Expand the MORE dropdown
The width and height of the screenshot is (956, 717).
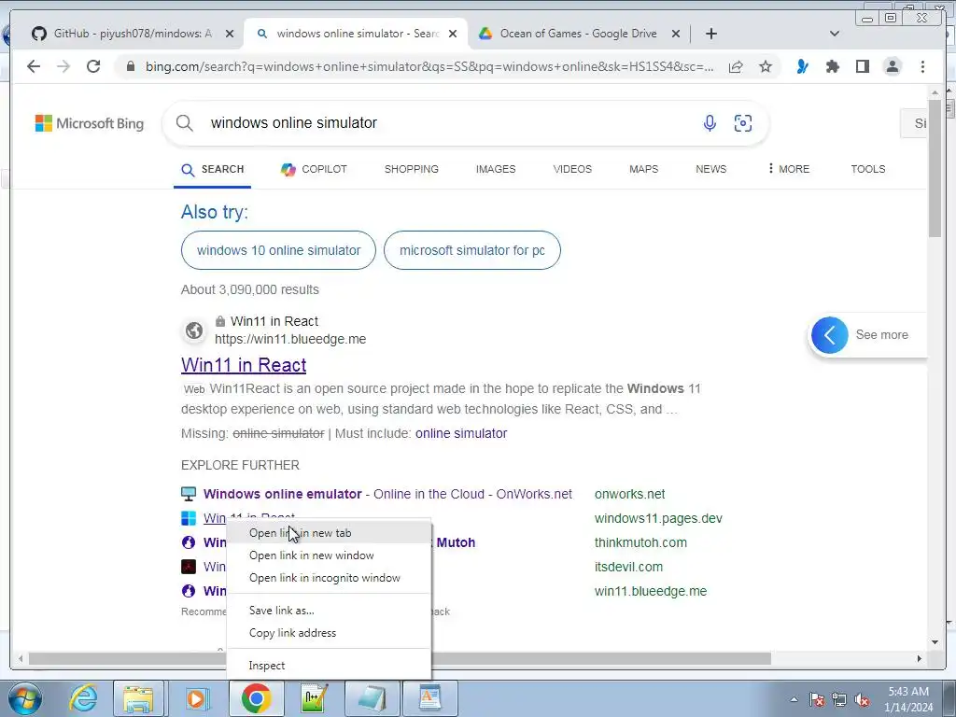[789, 170]
